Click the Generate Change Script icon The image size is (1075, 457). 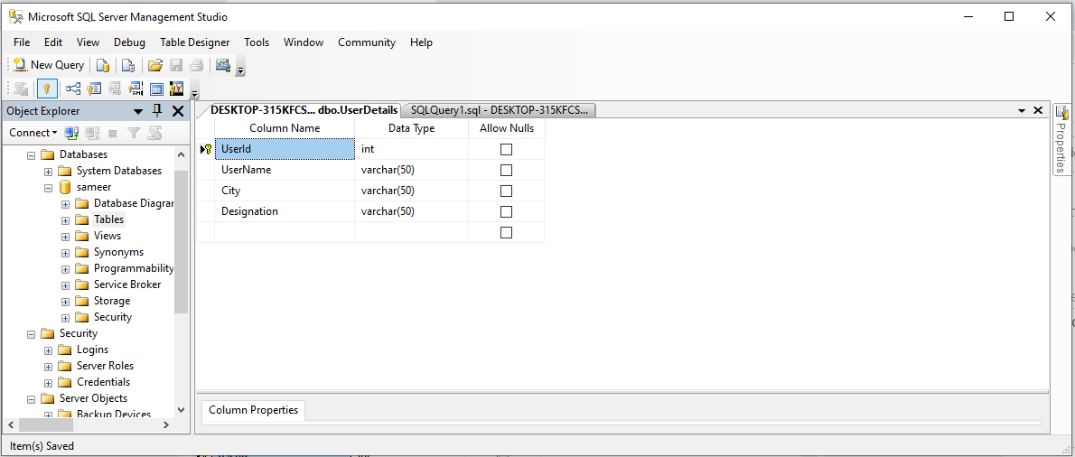tap(21, 89)
